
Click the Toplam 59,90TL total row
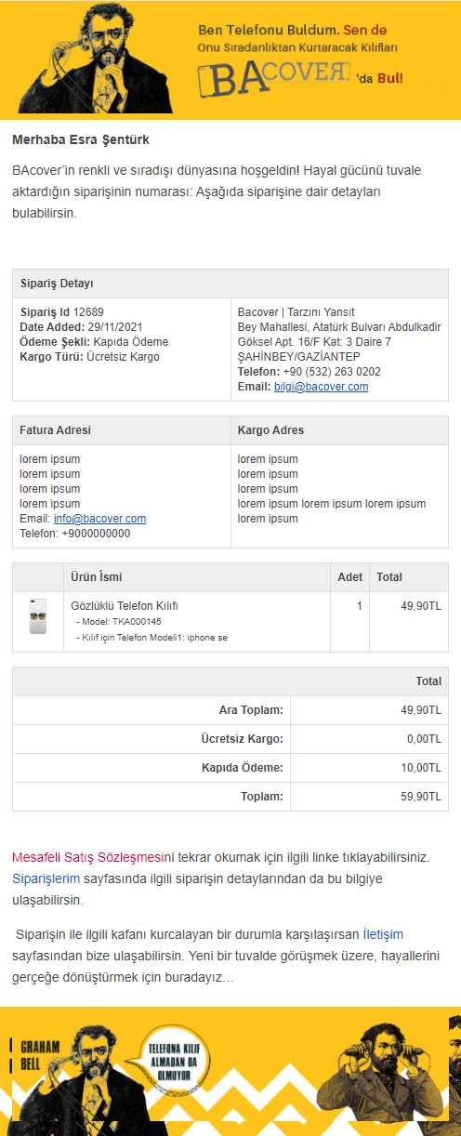(x=230, y=797)
